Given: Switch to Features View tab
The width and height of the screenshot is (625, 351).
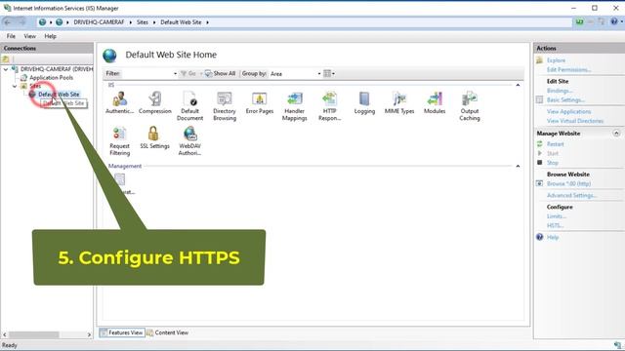Looking at the screenshot, I should [x=121, y=332].
